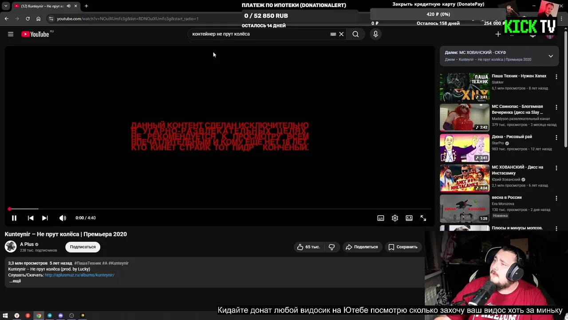Open thumbnail of МС Свинопас Блогемная Вечеринка
Screen dimensions: 568x320
[x=465, y=117]
